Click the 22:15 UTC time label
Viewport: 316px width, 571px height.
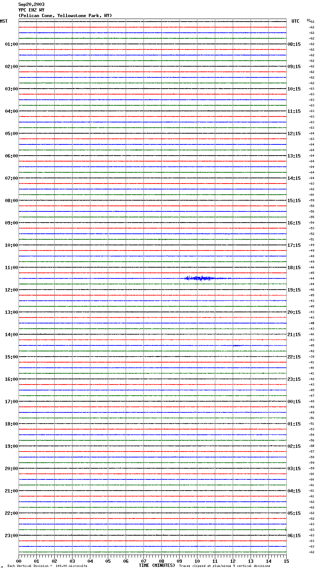pyautogui.click(x=294, y=357)
